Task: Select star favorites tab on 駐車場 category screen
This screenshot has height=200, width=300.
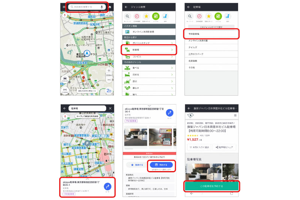Action: [209, 17]
